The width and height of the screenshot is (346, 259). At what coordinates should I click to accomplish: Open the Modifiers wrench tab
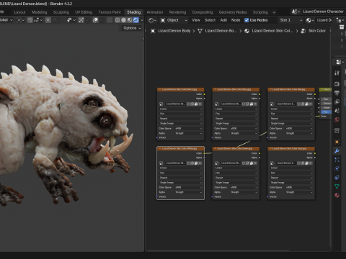click(x=337, y=151)
